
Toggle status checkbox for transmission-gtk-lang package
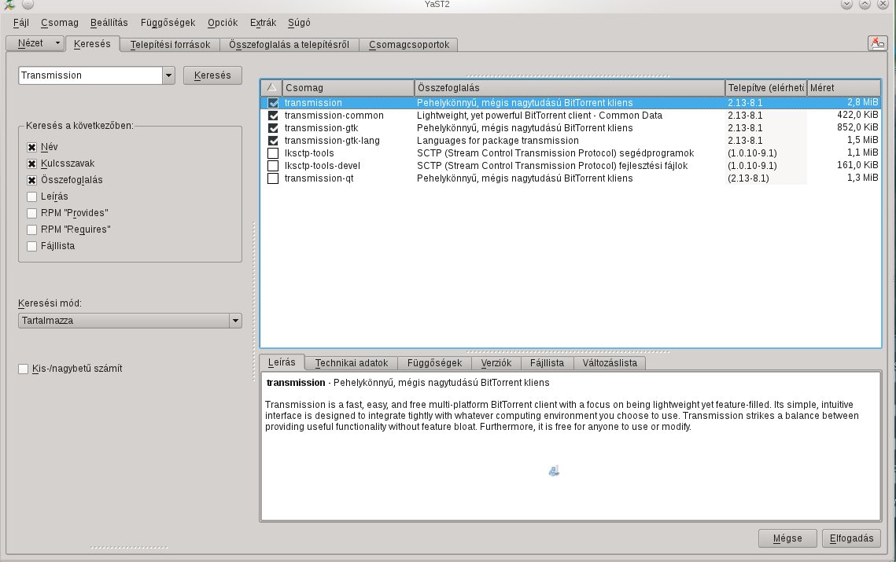[273, 141]
